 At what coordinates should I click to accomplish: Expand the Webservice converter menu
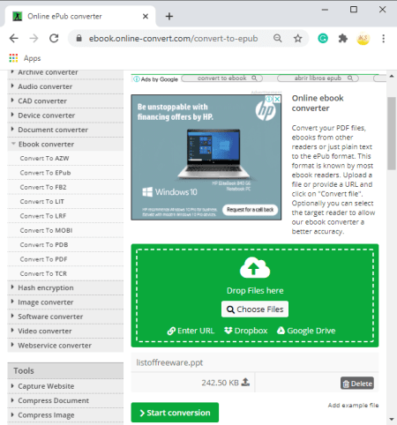click(65, 346)
